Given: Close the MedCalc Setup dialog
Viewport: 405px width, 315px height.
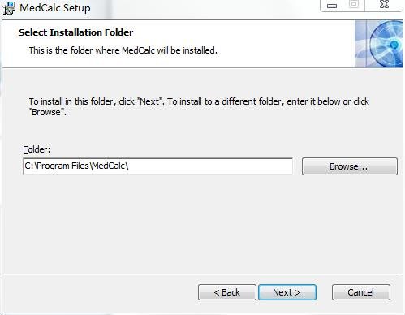Looking at the screenshot, I should [x=384, y=5].
